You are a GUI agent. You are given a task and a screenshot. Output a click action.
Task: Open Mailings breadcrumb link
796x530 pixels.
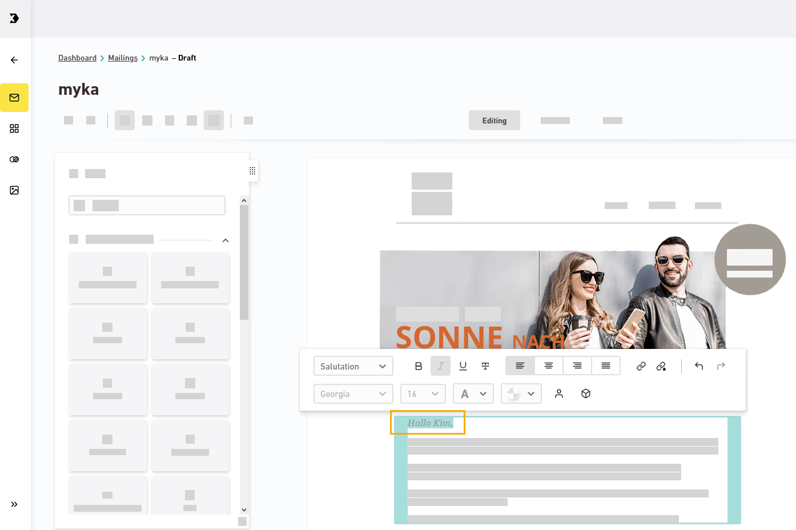(123, 58)
